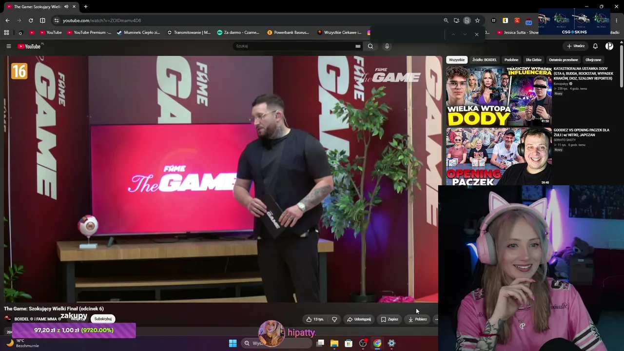Open a new browser tab
The image size is (624, 351).
point(86,7)
